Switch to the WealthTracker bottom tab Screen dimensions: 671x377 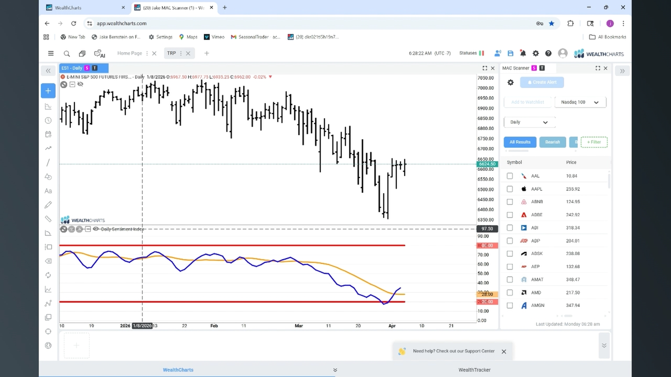click(474, 370)
